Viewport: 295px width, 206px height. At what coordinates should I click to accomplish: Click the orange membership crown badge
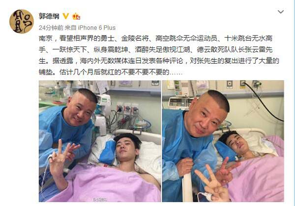tap(76, 16)
